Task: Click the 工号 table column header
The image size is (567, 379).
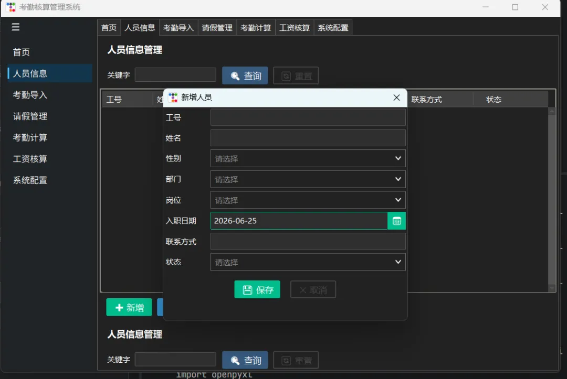Action: 128,99
